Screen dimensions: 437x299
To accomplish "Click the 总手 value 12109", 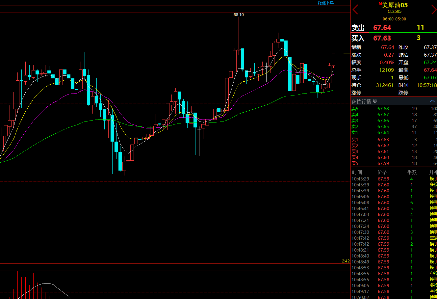I will click(386, 70).
